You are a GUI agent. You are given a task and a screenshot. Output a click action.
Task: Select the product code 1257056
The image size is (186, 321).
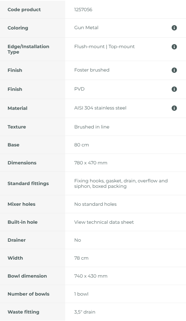[83, 9]
